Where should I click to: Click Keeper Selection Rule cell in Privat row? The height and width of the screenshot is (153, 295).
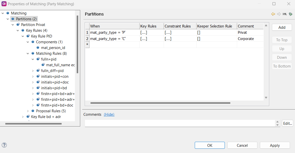pyautogui.click(x=217, y=32)
